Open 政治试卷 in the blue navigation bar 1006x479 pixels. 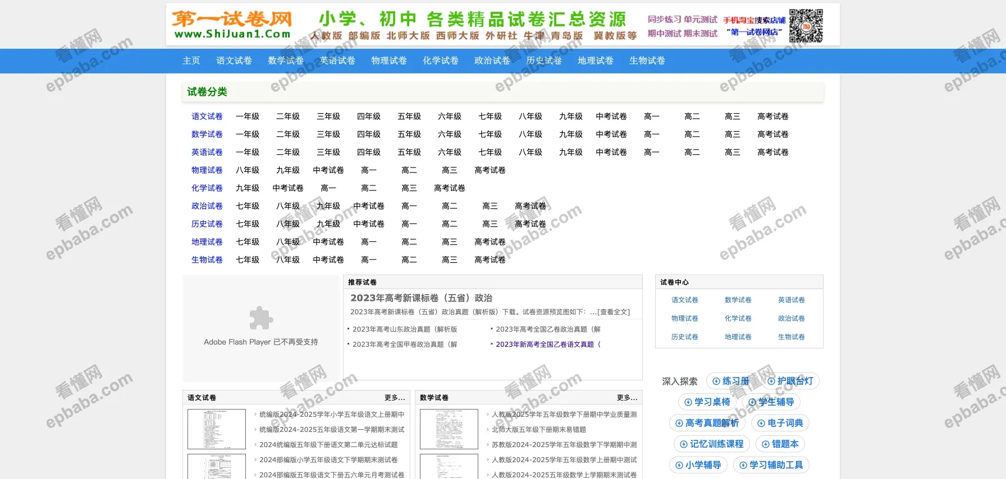[x=492, y=61]
